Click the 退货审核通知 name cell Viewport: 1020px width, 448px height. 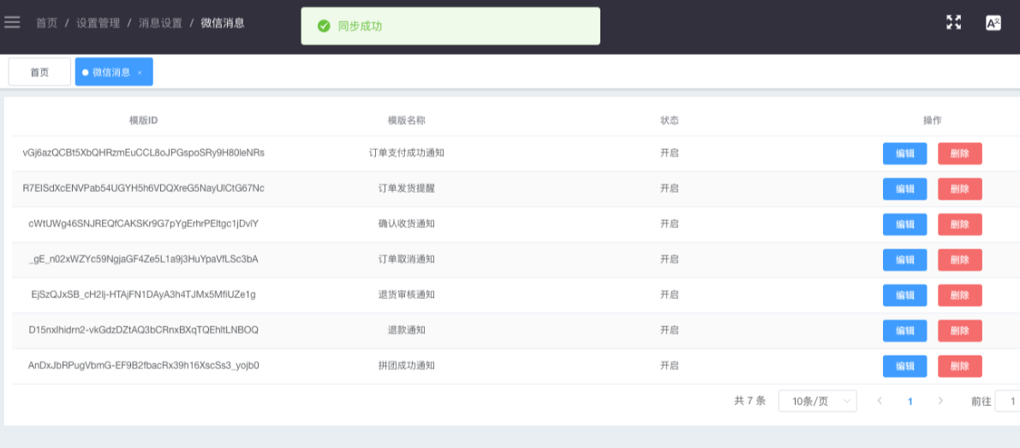click(x=407, y=296)
